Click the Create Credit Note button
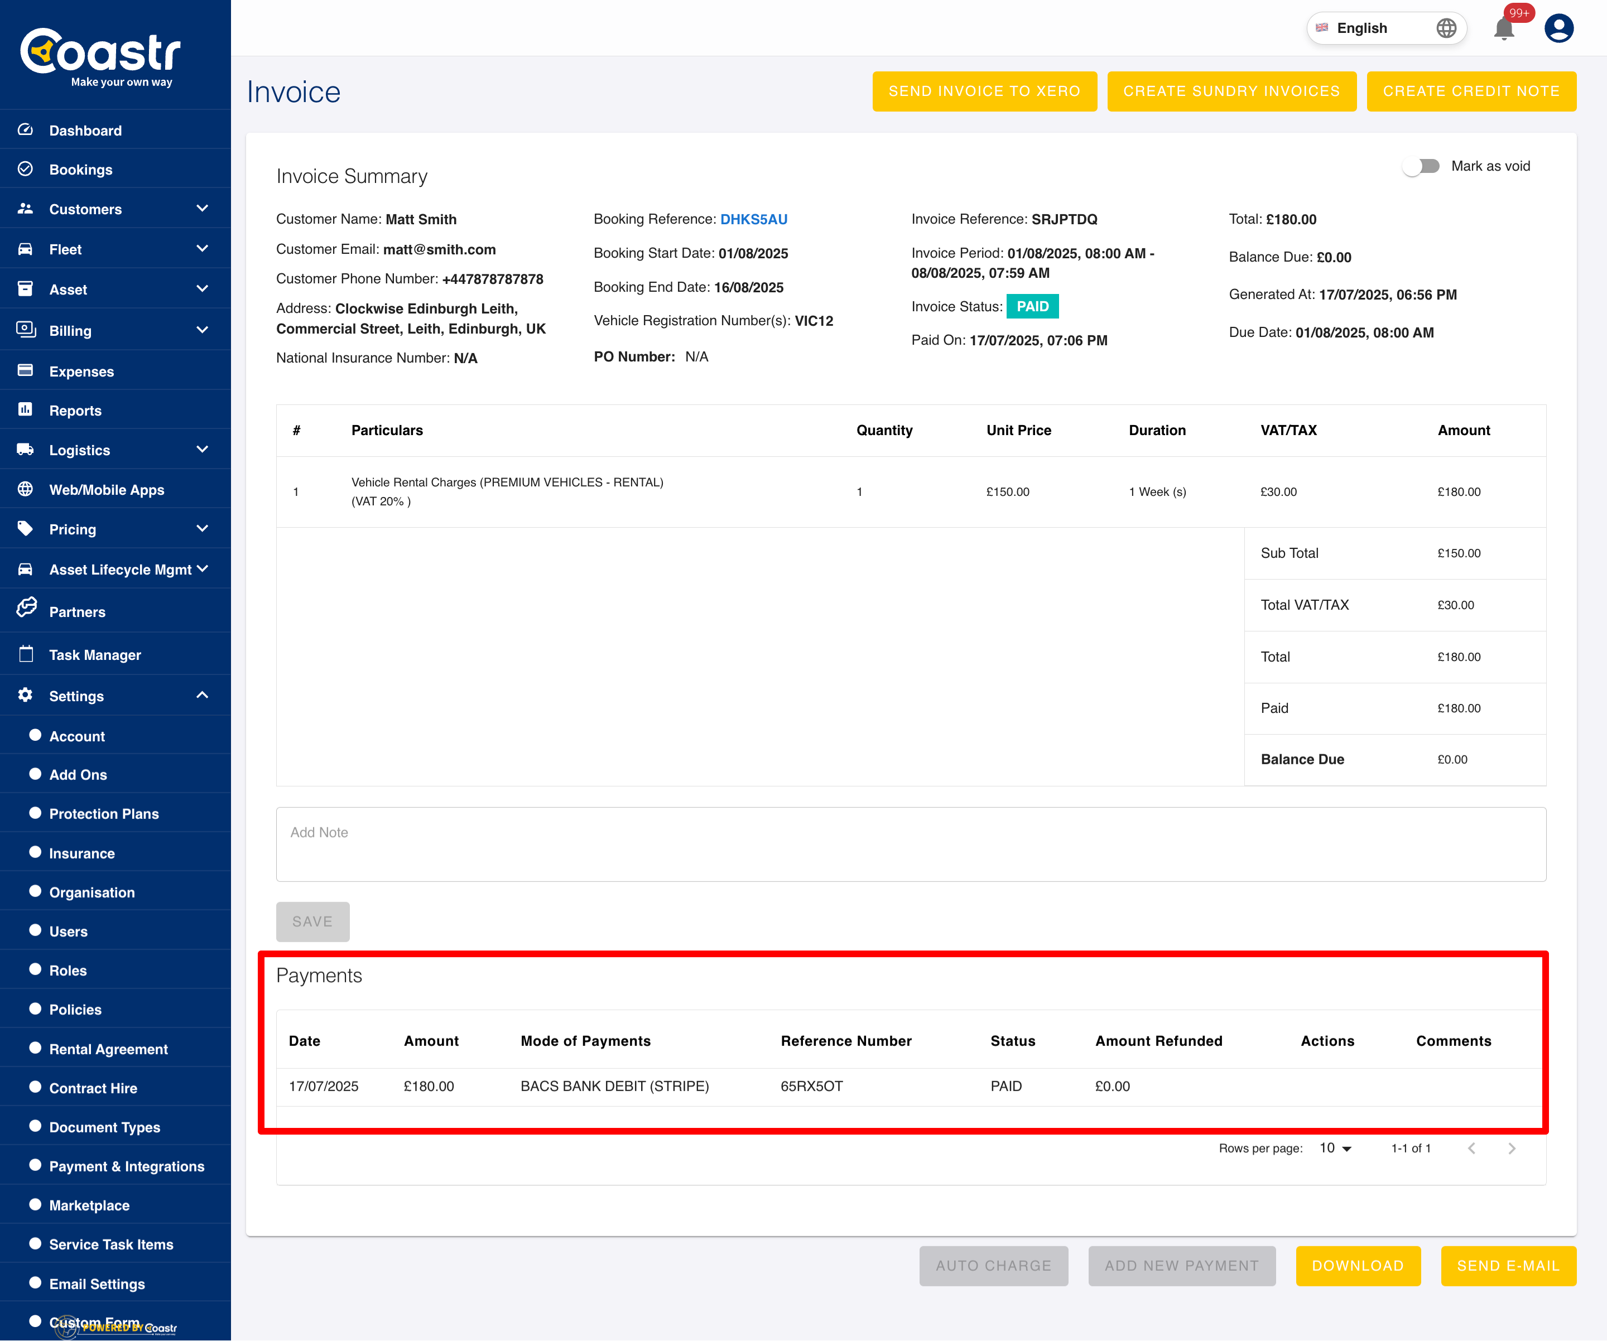Image resolution: width=1607 pixels, height=1341 pixels. point(1470,91)
